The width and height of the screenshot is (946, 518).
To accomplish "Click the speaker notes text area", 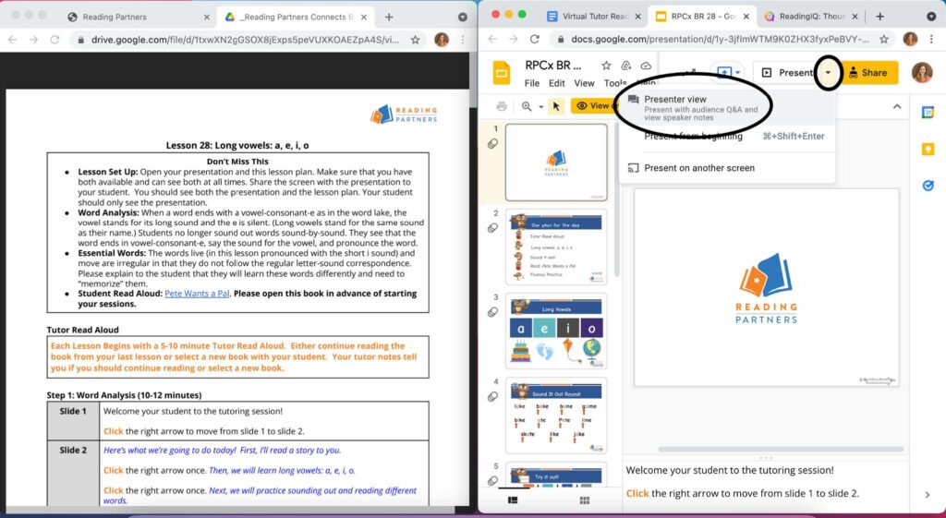I will click(764, 481).
